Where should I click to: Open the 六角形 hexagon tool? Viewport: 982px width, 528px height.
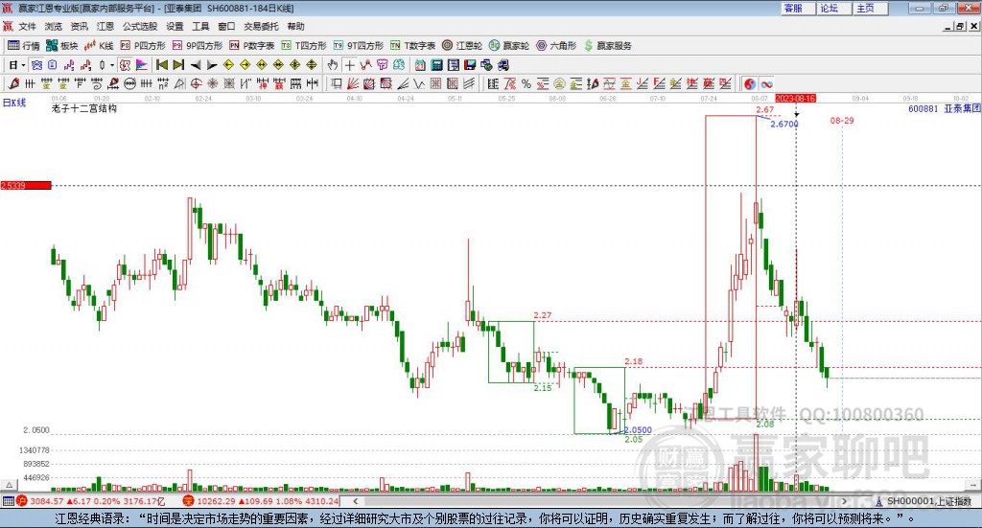pyautogui.click(x=556, y=46)
